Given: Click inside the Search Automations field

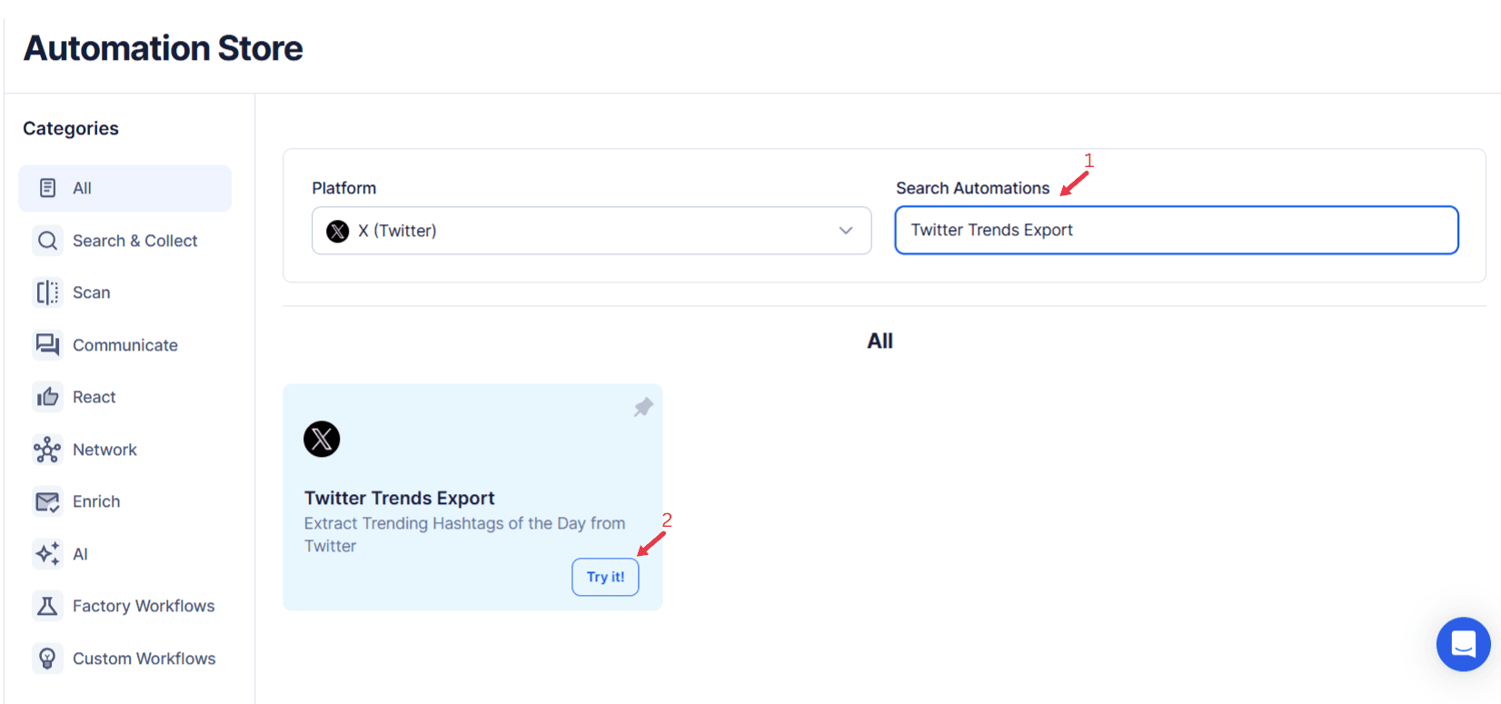Looking at the screenshot, I should click(x=1177, y=230).
